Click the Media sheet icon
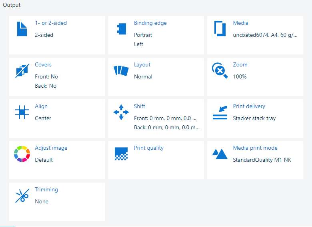 pyautogui.click(x=220, y=28)
